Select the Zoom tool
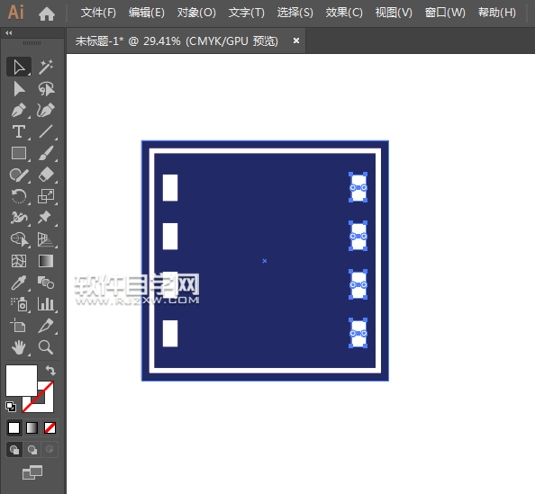 (46, 347)
